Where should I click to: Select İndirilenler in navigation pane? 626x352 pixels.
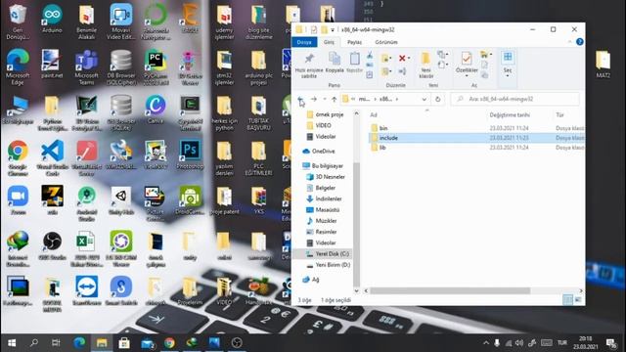pos(329,198)
